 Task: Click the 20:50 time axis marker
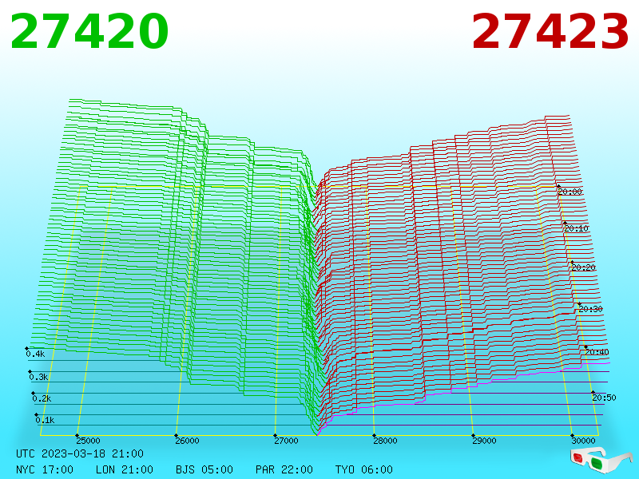(x=604, y=398)
